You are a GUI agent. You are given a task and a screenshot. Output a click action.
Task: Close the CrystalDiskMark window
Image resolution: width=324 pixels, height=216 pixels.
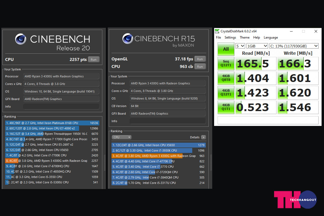click(x=316, y=31)
